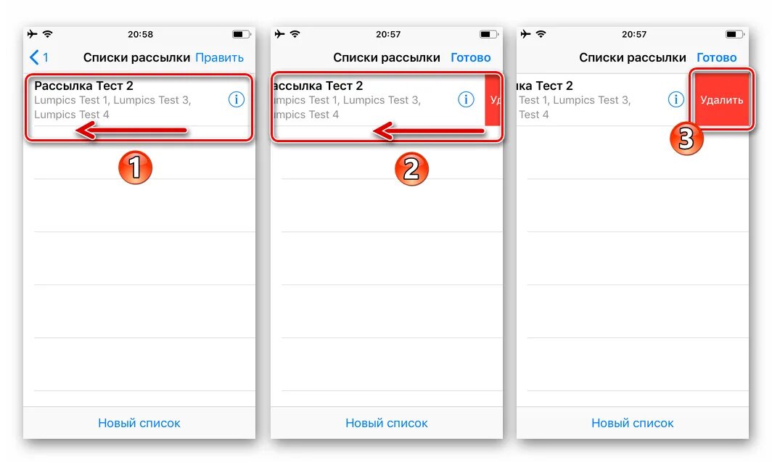
Task: Tap the clock 20:58 in the first status bar
Action: pyautogui.click(x=140, y=34)
